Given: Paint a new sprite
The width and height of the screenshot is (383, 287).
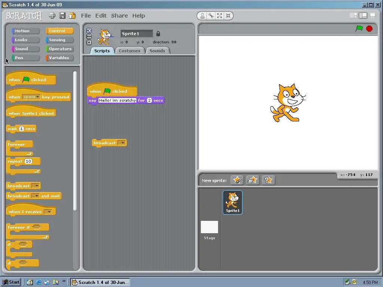Looking at the screenshot, I should [237, 180].
